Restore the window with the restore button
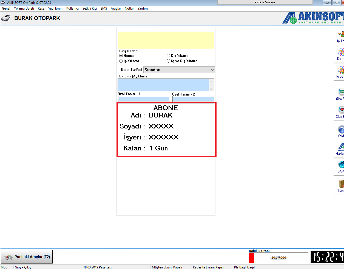Viewport: 344px width, 269px height. [336, 2]
